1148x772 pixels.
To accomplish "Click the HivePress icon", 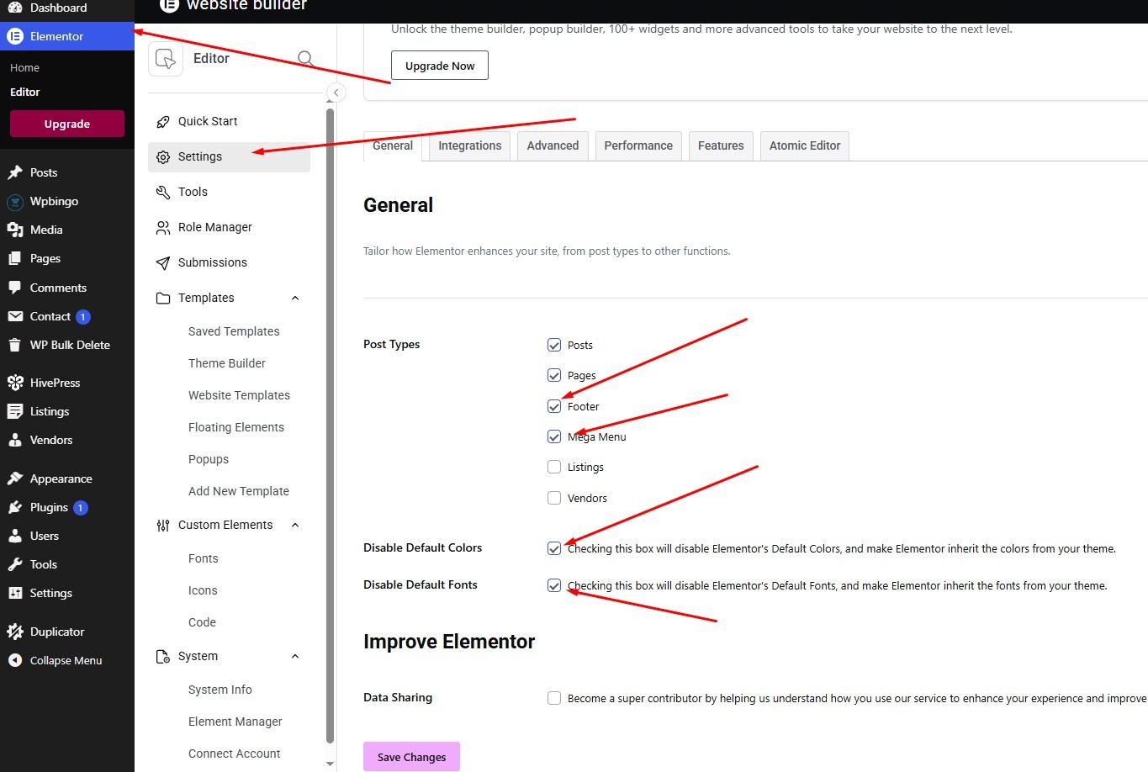I will coord(15,383).
